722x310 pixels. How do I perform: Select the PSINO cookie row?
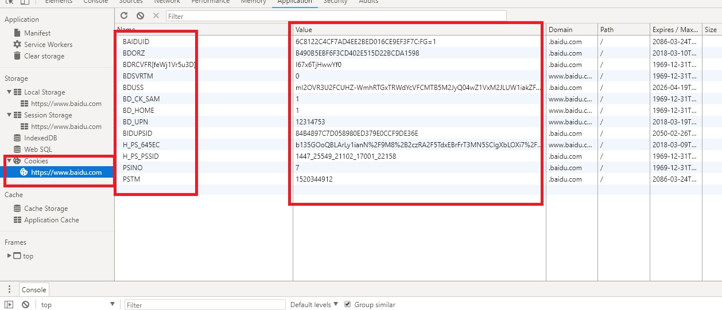pyautogui.click(x=418, y=168)
